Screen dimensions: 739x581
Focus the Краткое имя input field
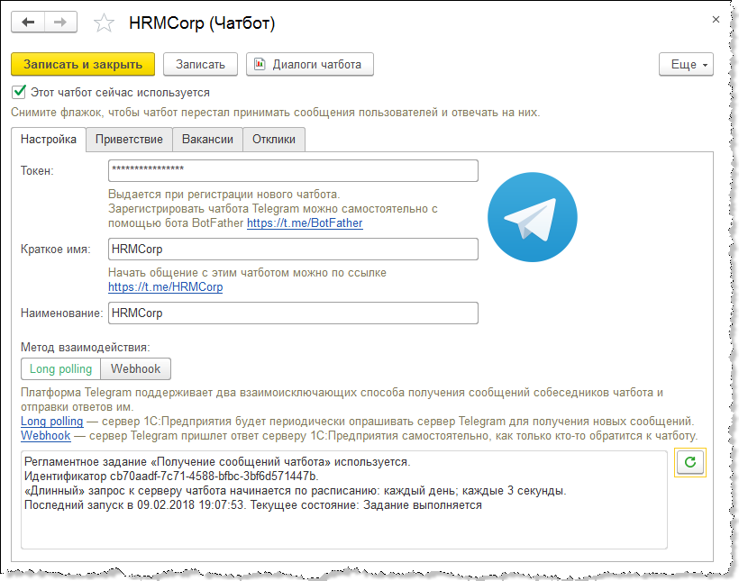click(x=293, y=249)
